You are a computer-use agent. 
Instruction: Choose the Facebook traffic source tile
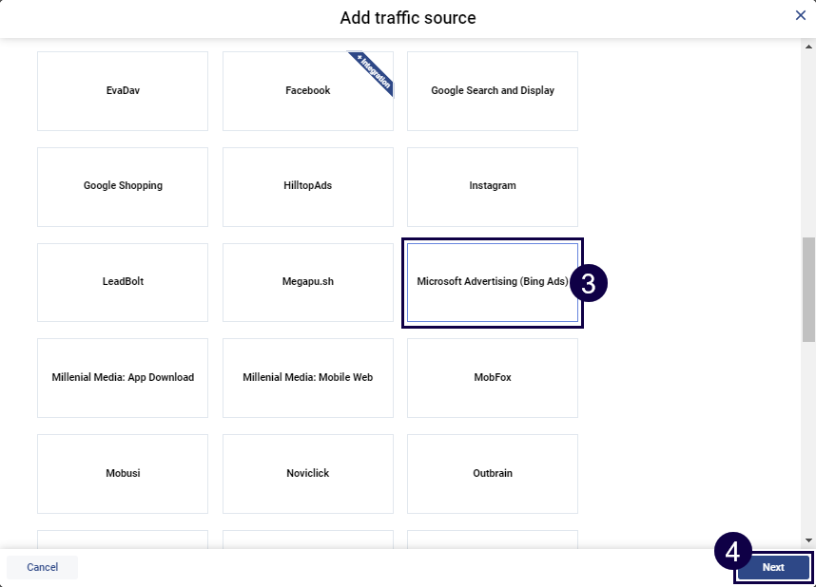307,91
